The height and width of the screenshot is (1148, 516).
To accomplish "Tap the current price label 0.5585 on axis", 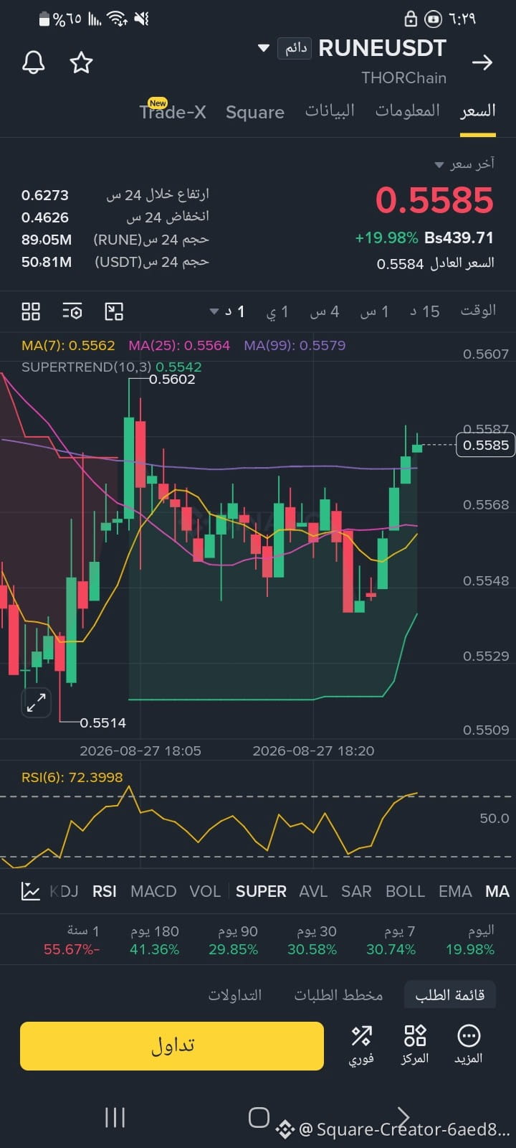I will click(485, 445).
